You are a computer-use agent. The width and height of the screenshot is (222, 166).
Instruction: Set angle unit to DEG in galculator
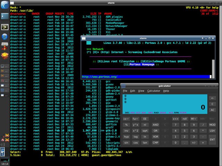pos(150,113)
